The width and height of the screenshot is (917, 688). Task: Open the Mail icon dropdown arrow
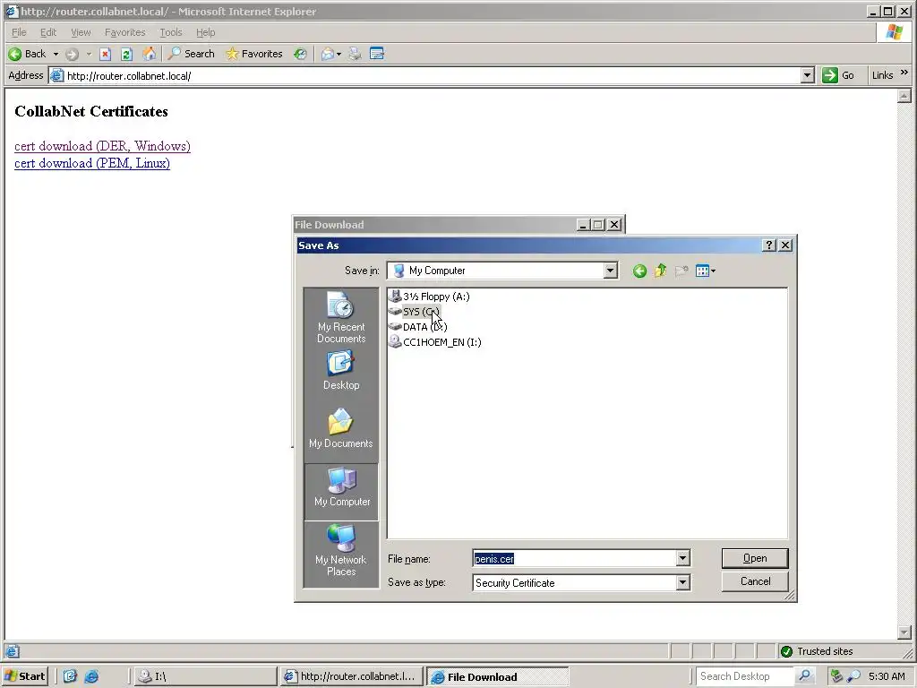click(339, 55)
